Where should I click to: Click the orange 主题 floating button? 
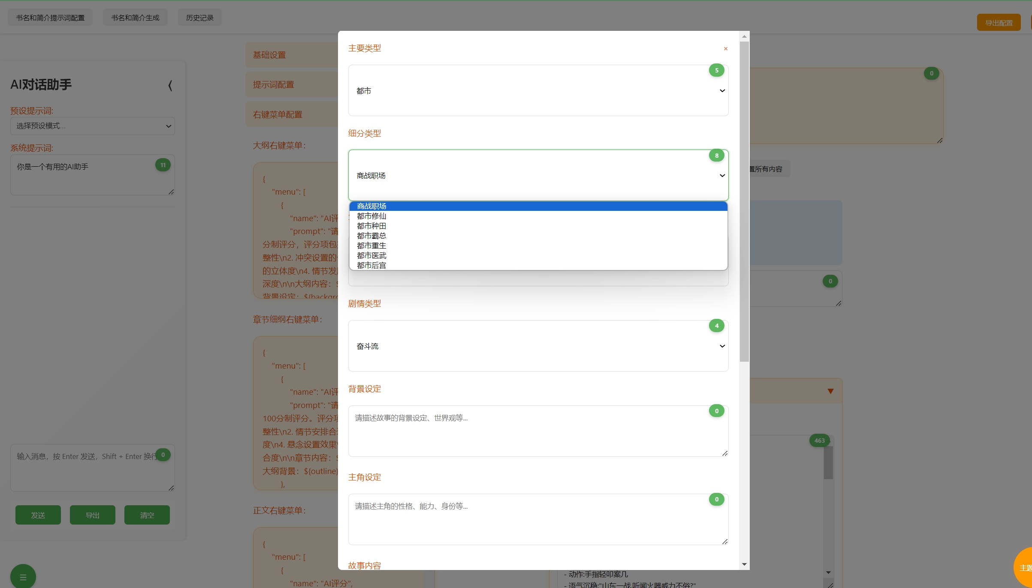tap(1024, 568)
